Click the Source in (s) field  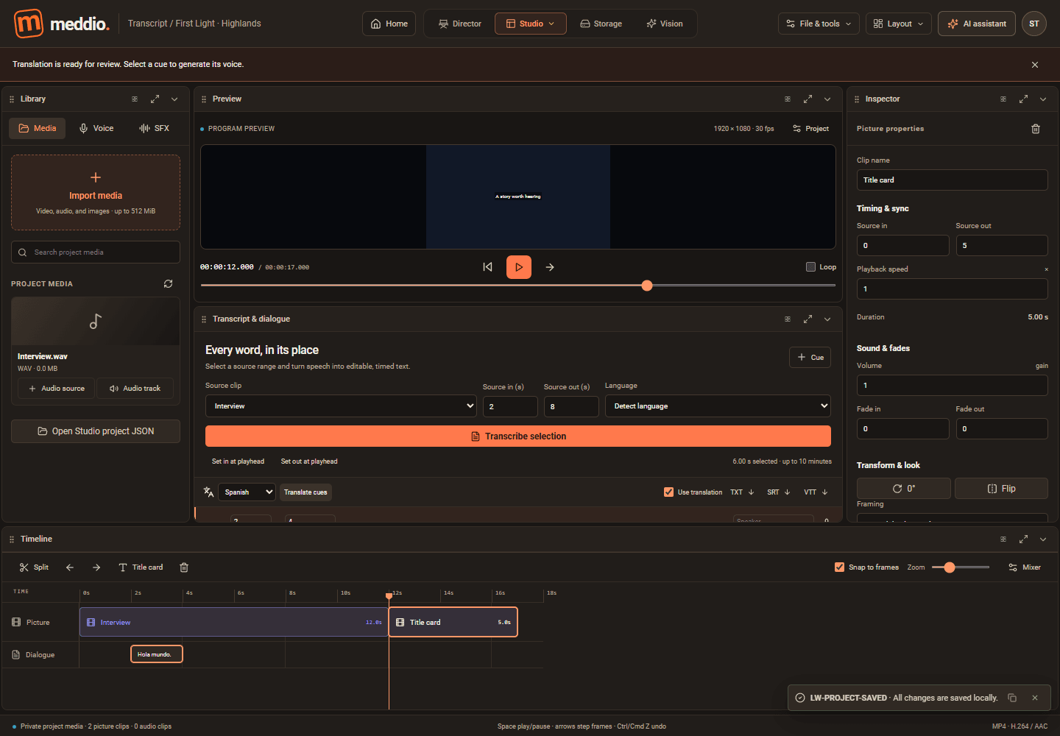pyautogui.click(x=510, y=406)
